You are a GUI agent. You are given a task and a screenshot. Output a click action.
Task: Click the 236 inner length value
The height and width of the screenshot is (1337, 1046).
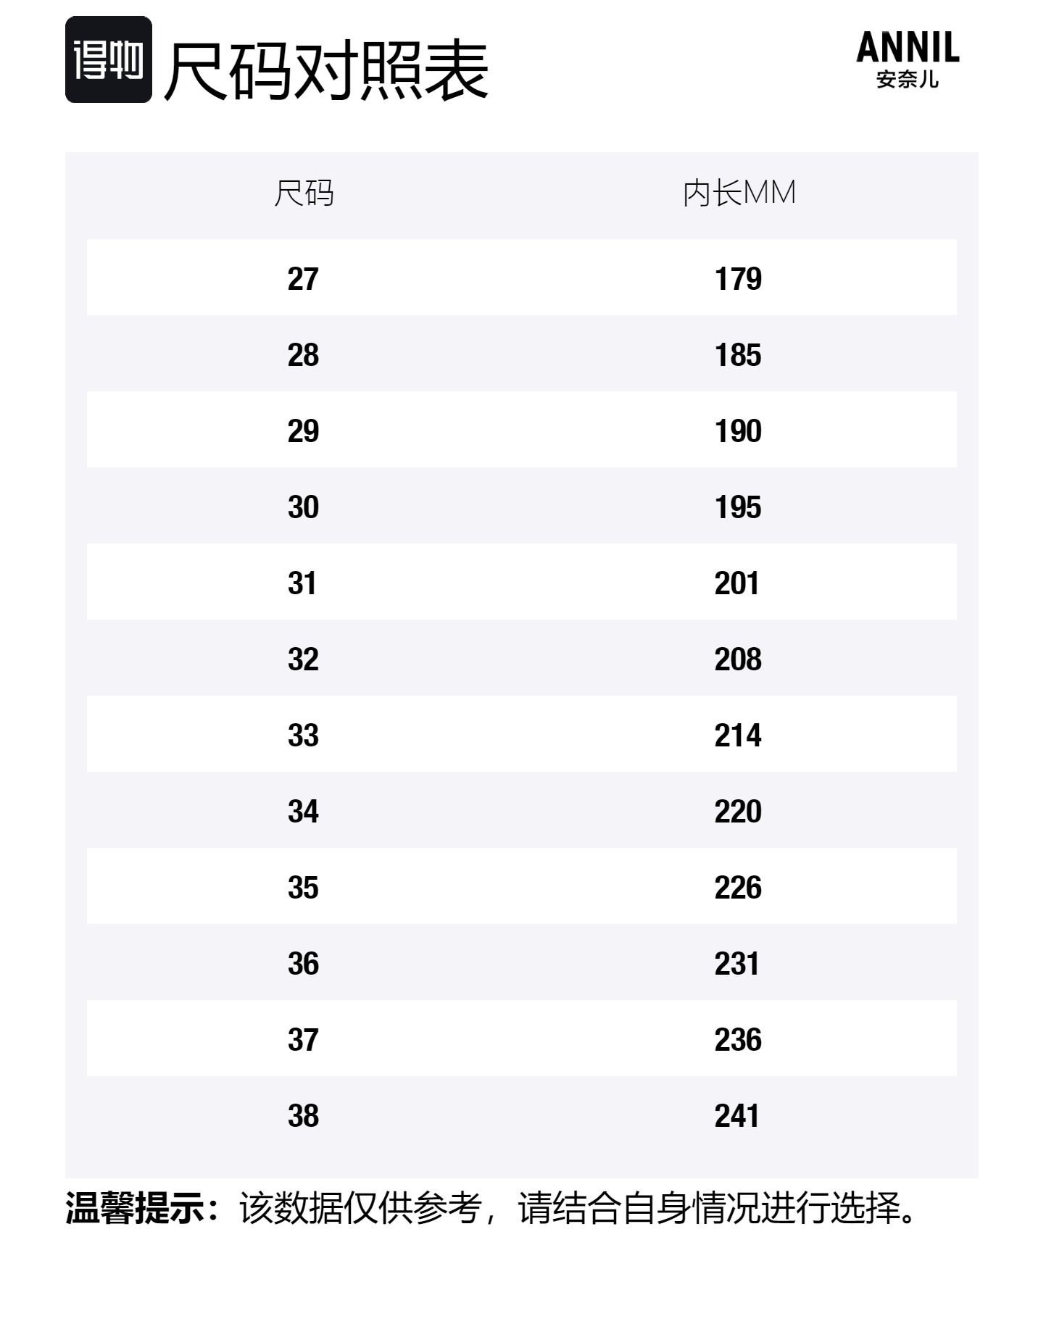tap(738, 1040)
